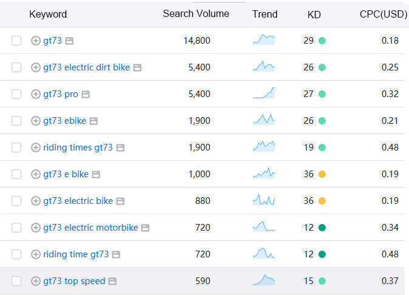The width and height of the screenshot is (409, 295).
Task: Click the plus icon beside riding time gt73
Action: pos(36,254)
